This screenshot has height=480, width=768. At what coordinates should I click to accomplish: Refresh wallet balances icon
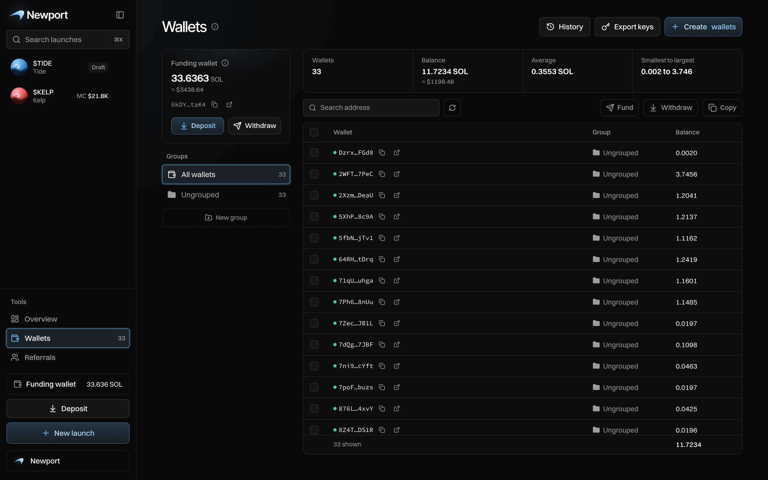tap(452, 108)
